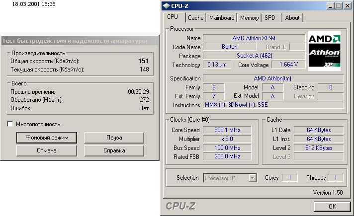This screenshot has width=354, height=216.
Task: Click the Socket A (462) package field
Action: tap(254, 56)
